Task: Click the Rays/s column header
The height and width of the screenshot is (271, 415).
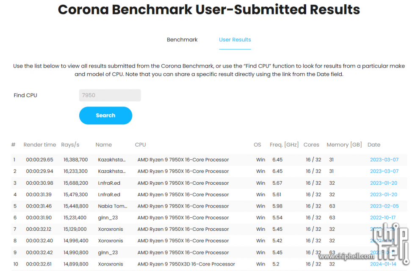Action: (x=70, y=145)
